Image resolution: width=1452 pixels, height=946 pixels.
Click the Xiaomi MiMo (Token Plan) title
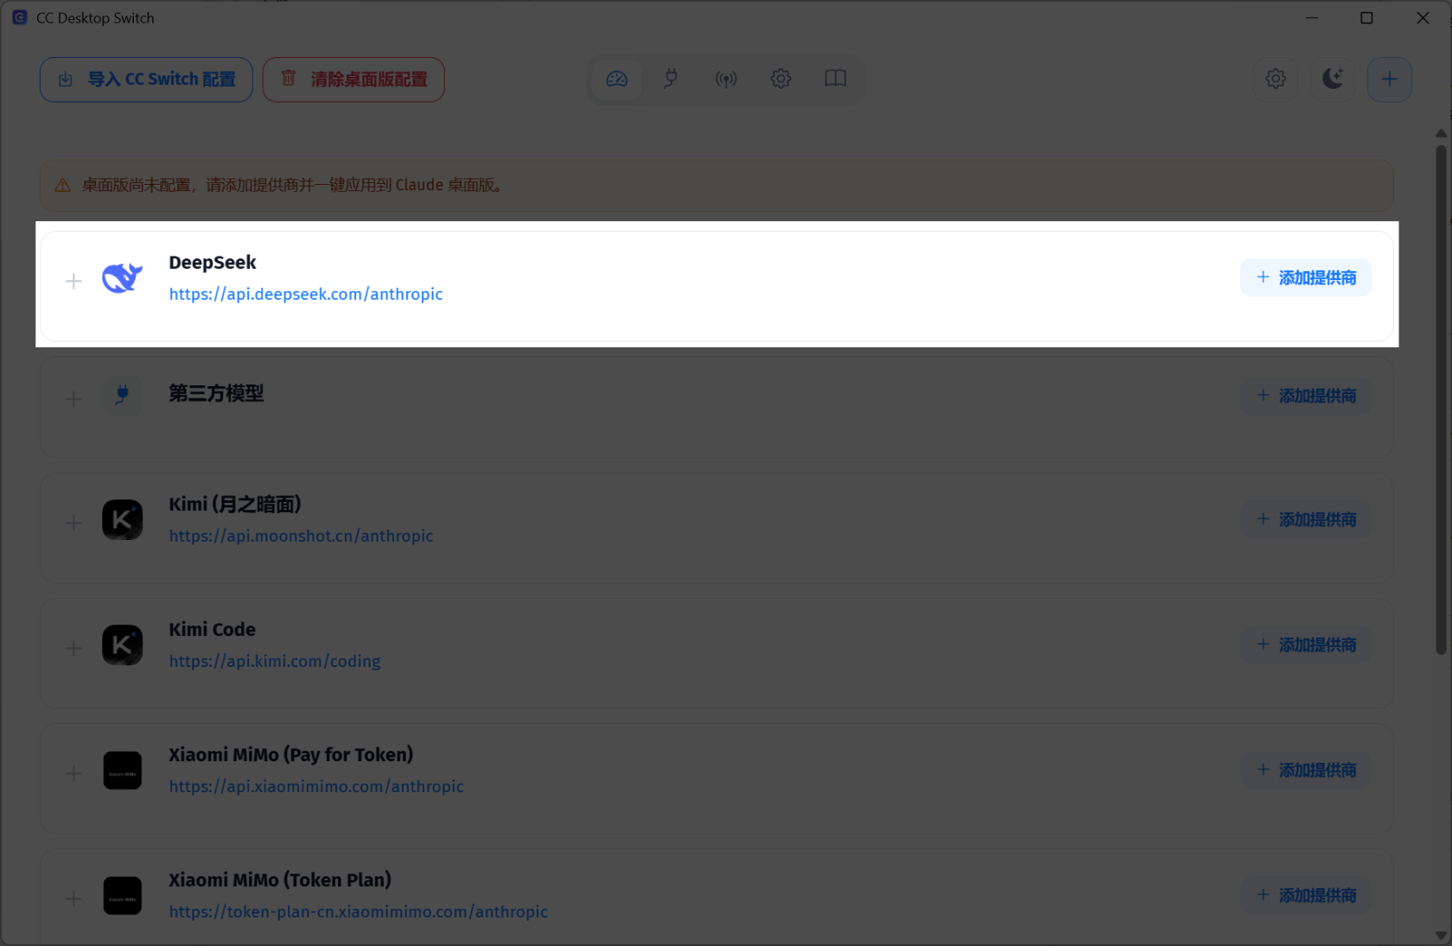pos(280,879)
